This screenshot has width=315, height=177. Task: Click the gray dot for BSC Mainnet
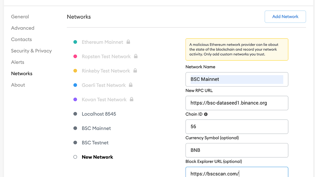point(75,128)
